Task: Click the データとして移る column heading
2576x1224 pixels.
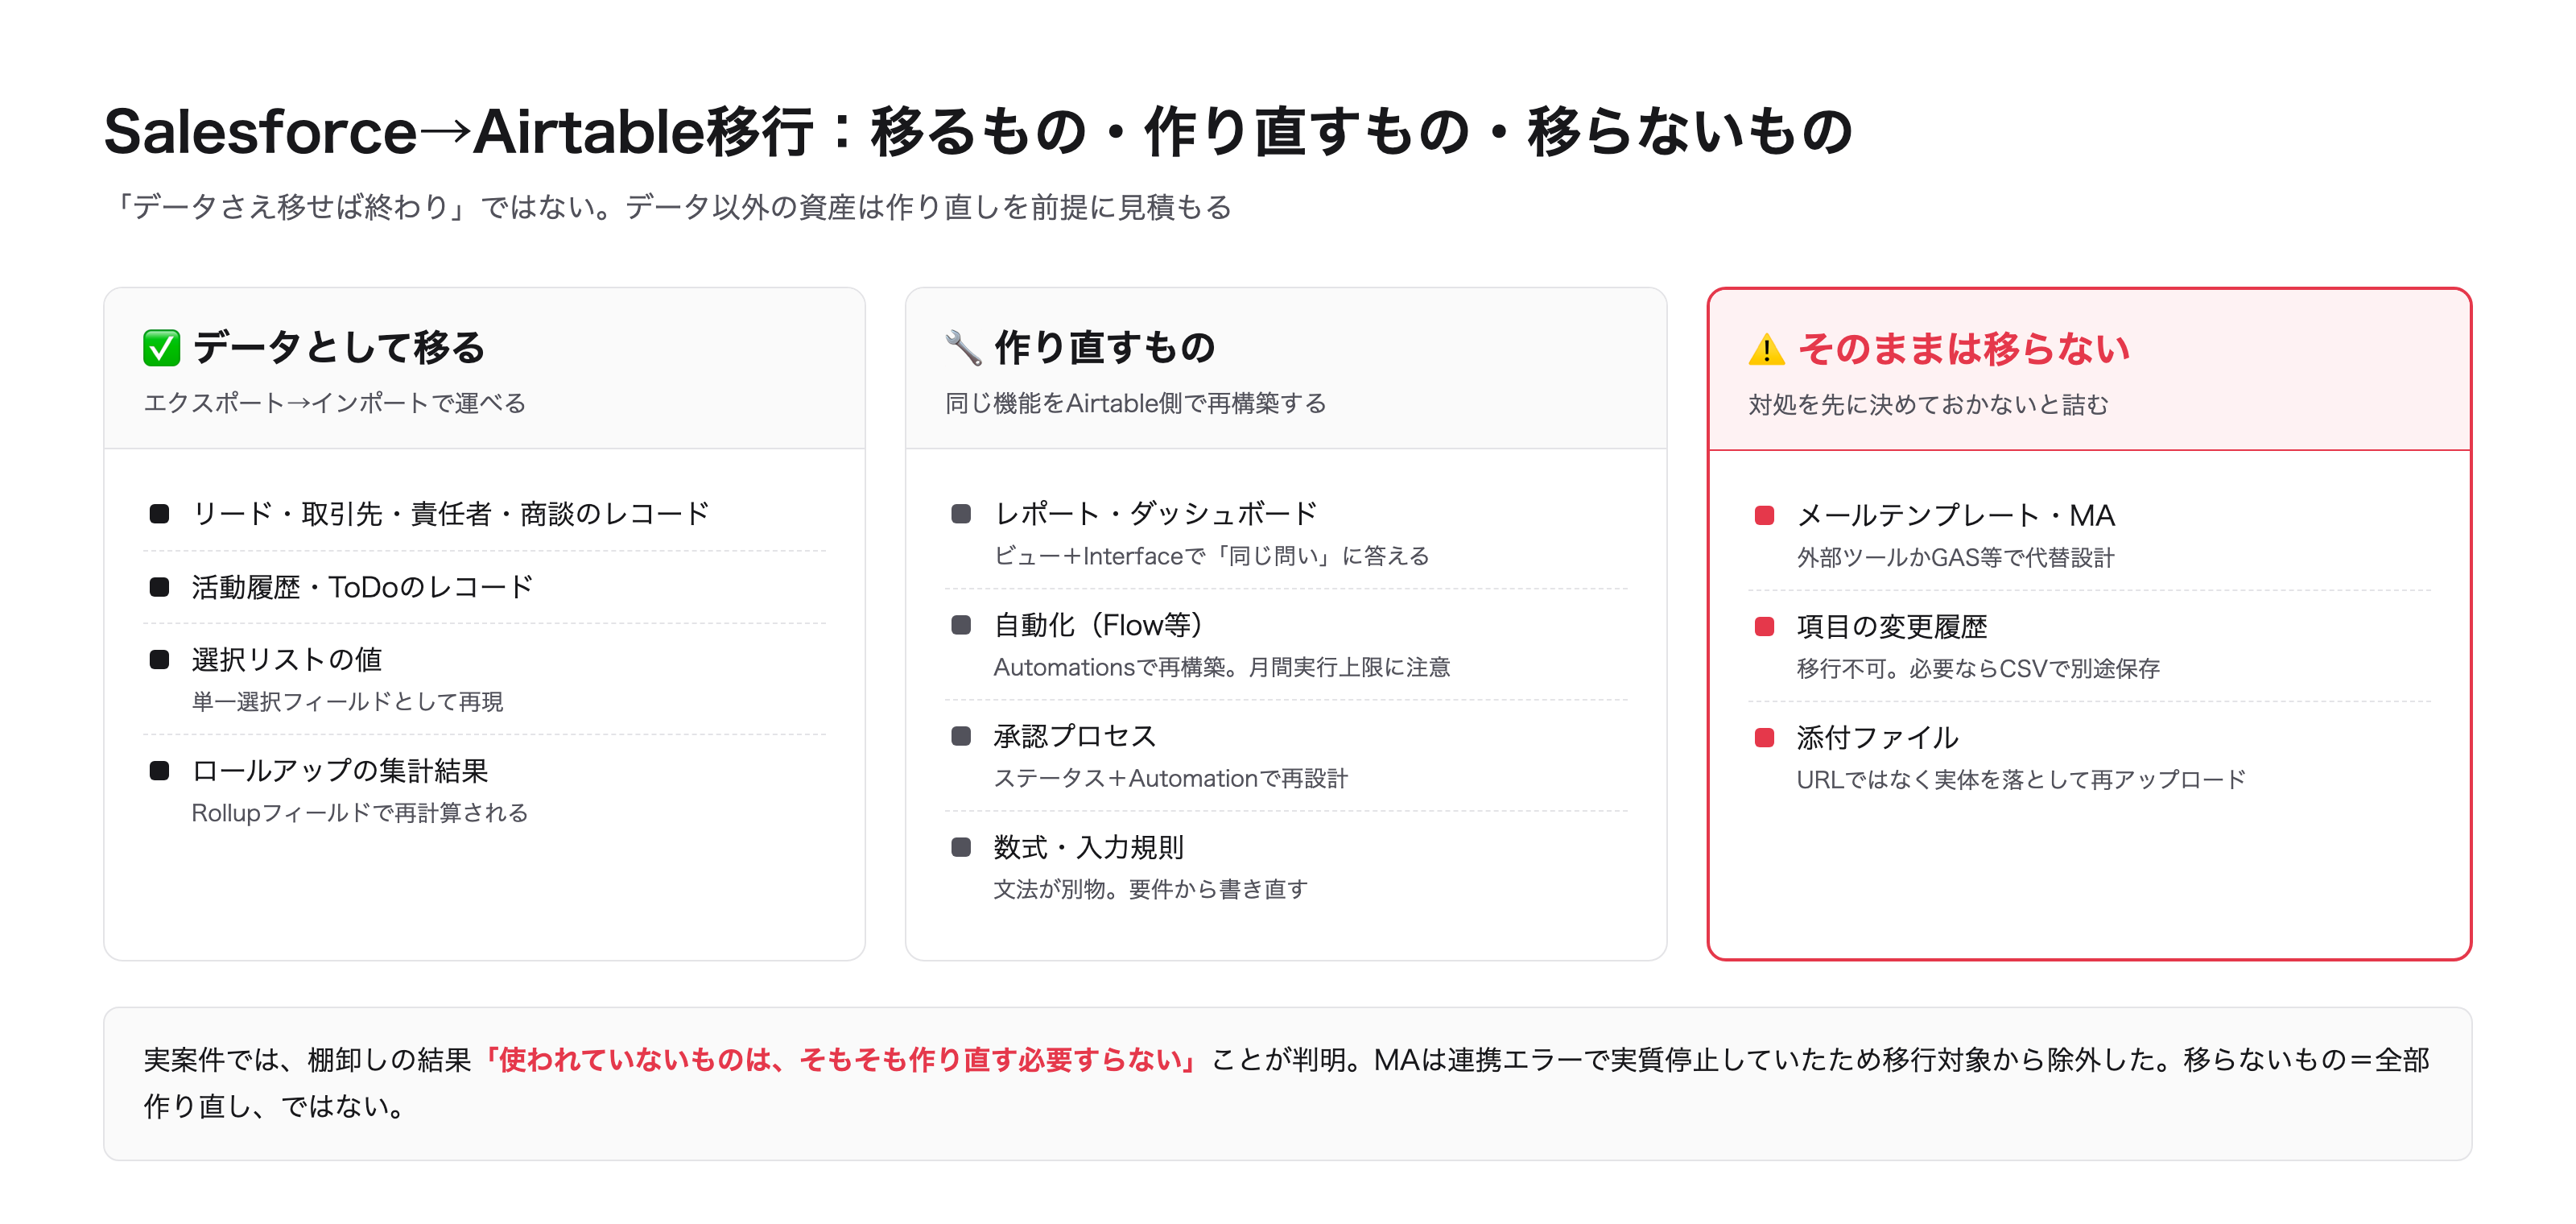Action: click(339, 347)
